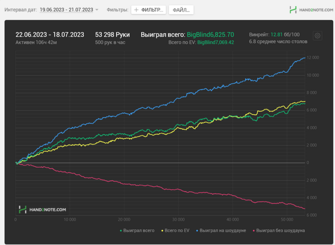Click the pink dot beside Выиграл без шоудауна
This screenshot has width=335, height=245.
tap(254, 231)
